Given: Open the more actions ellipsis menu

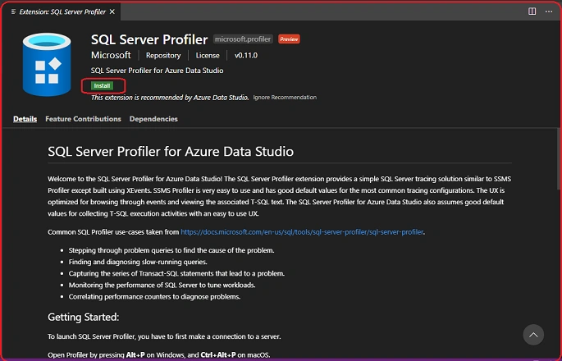Looking at the screenshot, I should click(548, 11).
